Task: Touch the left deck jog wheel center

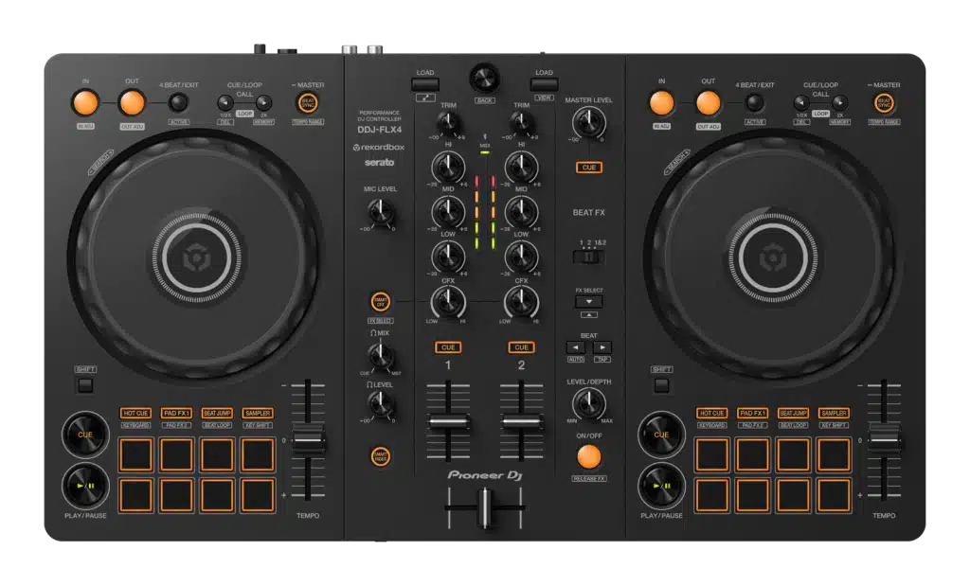Action: click(197, 257)
